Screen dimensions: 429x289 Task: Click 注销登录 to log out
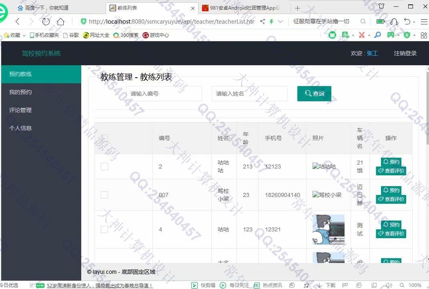[x=405, y=53]
